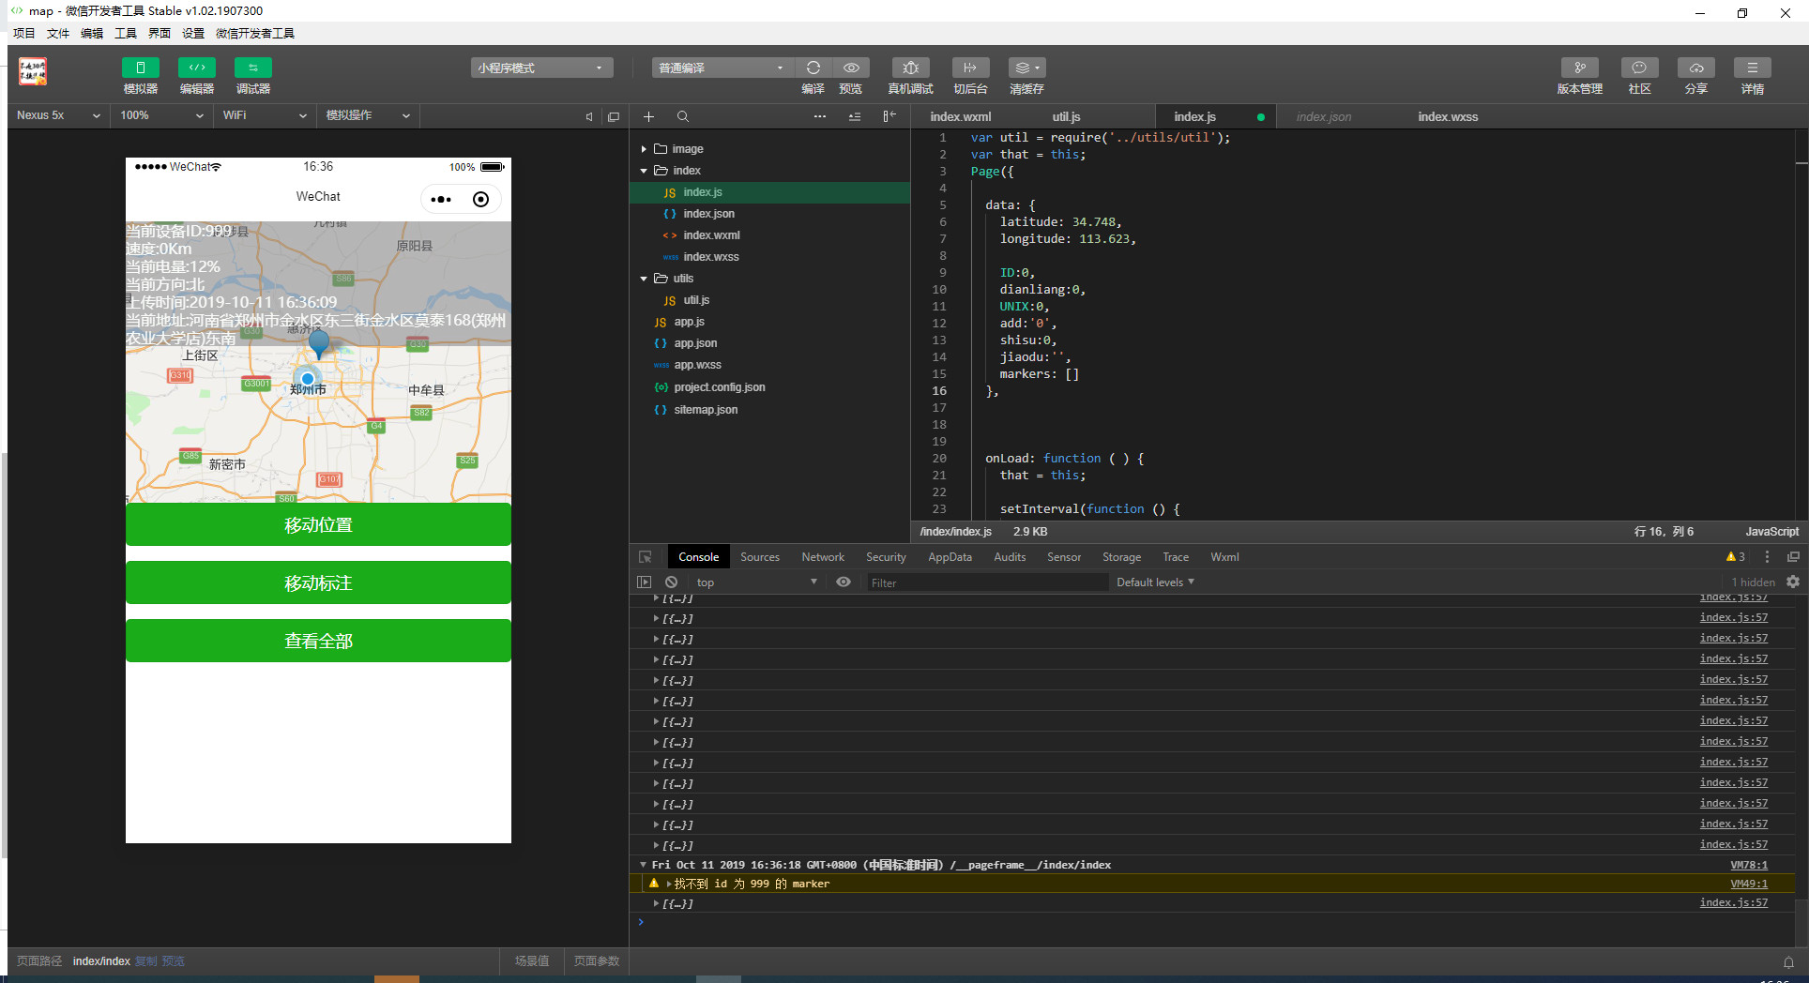This screenshot has width=1809, height=983.
Task: Open the WiFi network dropdown
Action: (265, 115)
